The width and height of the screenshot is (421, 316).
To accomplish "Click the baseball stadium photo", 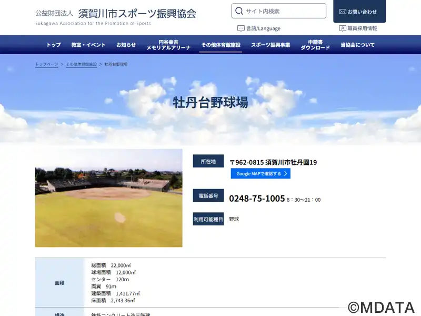I will (108, 198).
